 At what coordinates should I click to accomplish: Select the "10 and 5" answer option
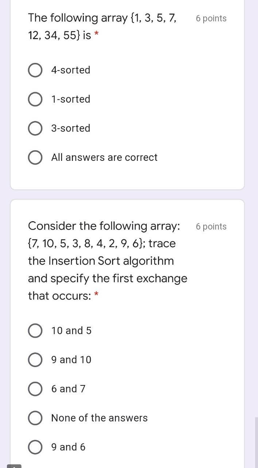pyautogui.click(x=35, y=331)
